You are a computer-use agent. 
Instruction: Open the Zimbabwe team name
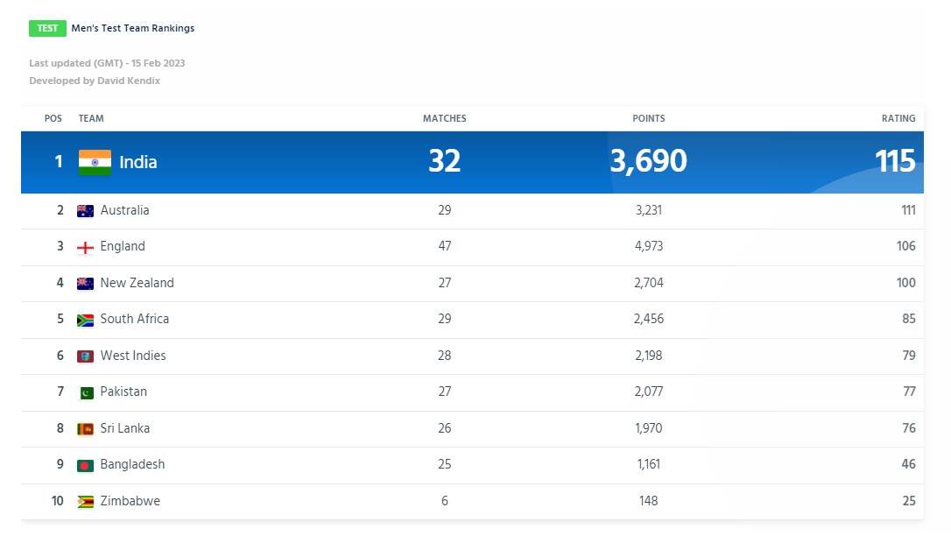pyautogui.click(x=130, y=501)
